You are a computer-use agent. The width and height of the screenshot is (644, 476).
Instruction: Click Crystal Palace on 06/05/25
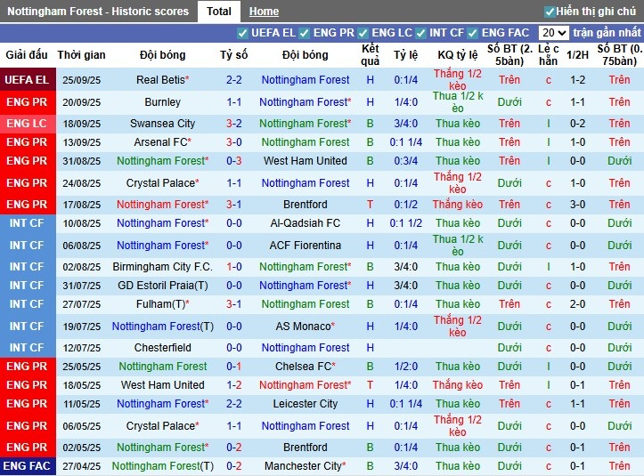click(162, 426)
